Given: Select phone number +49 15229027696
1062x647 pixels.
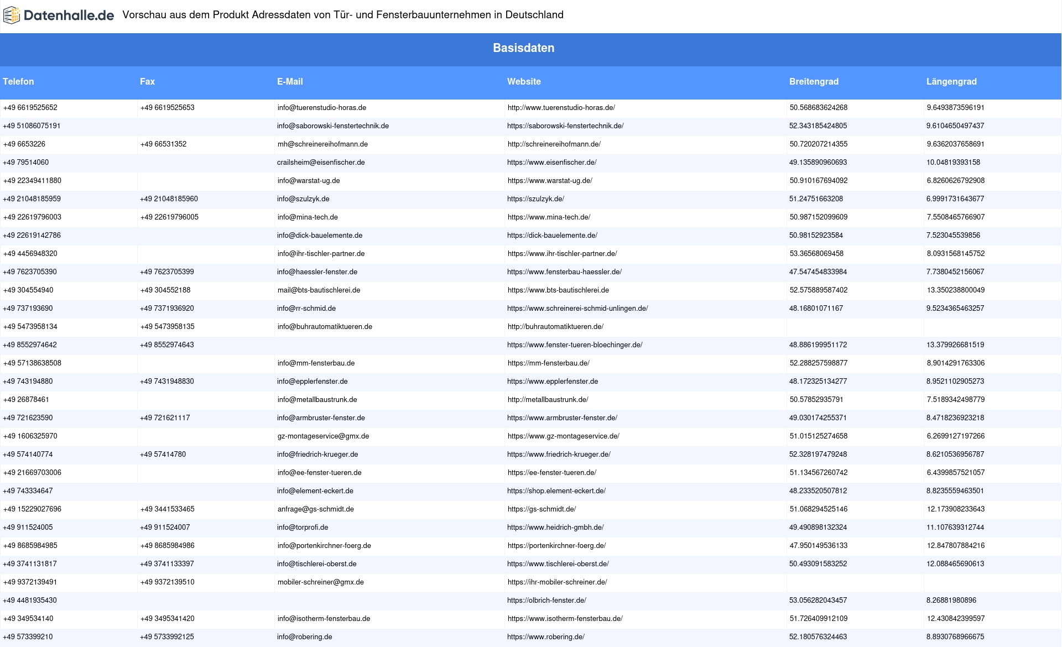Looking at the screenshot, I should click(x=32, y=509).
